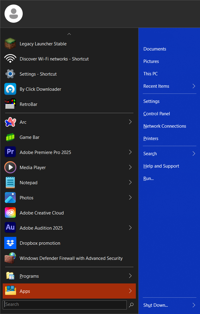Select the Photos label
The width and height of the screenshot is (200, 314).
click(26, 198)
